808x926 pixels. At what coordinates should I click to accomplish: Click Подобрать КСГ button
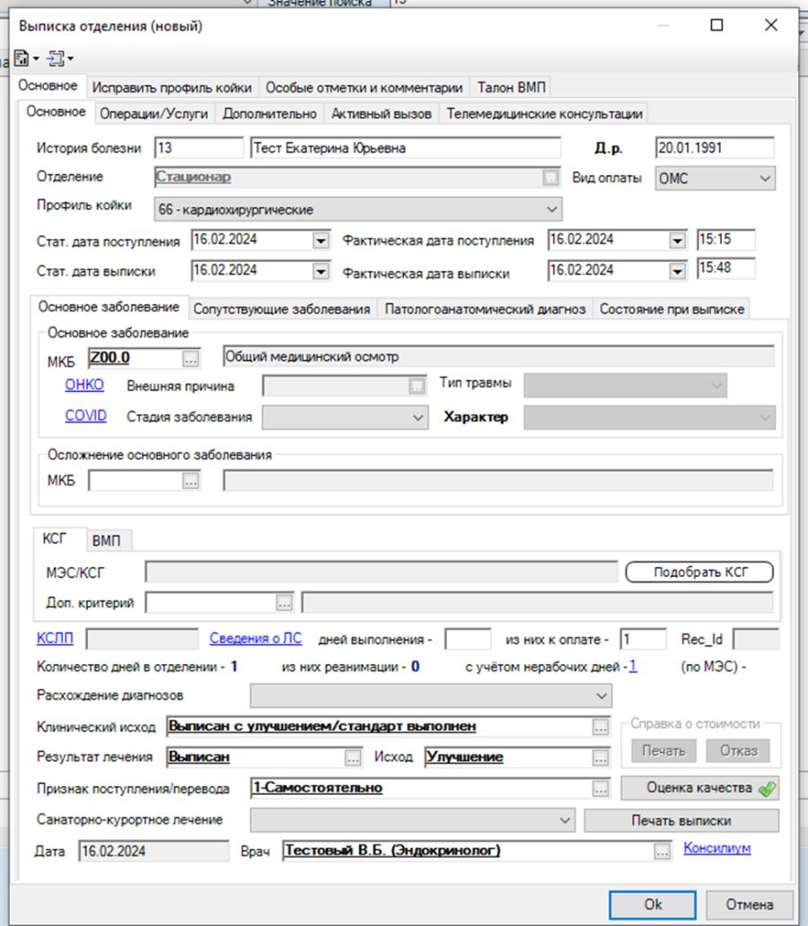(x=700, y=572)
